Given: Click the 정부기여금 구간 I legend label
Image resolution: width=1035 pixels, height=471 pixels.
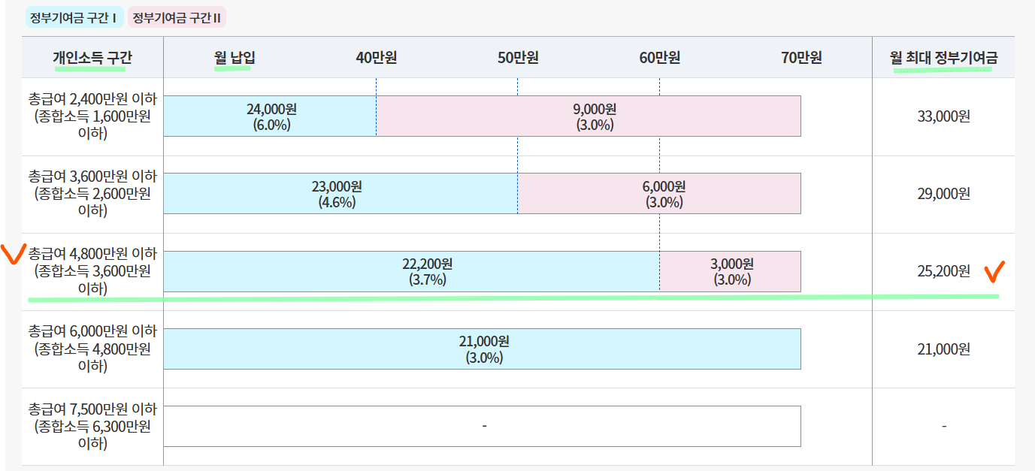Looking at the screenshot, I should pyautogui.click(x=74, y=17).
